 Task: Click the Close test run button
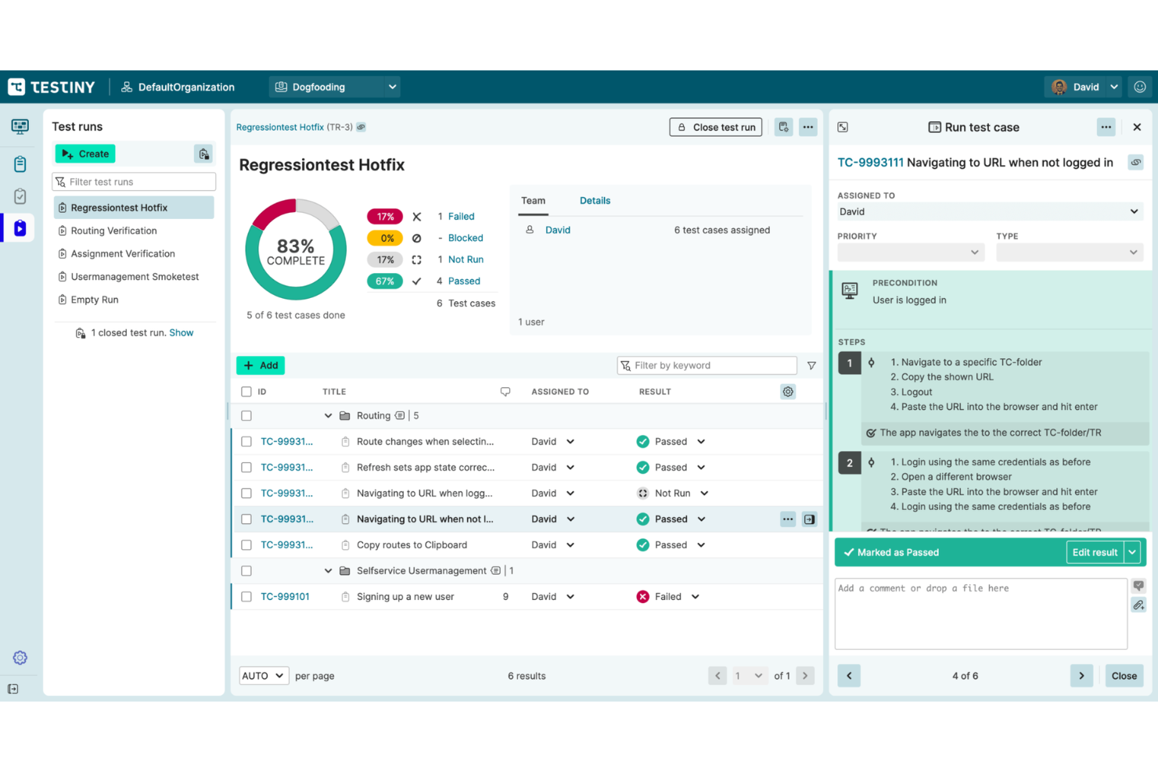pos(715,127)
